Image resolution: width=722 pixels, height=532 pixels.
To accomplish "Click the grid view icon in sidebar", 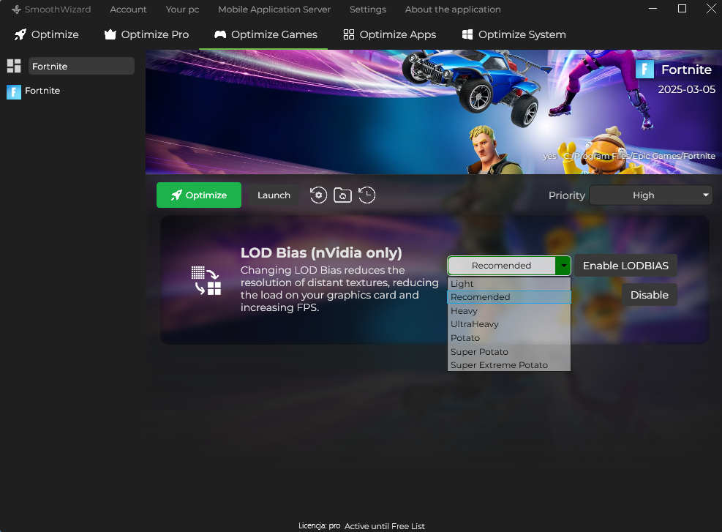I will 14,66.
